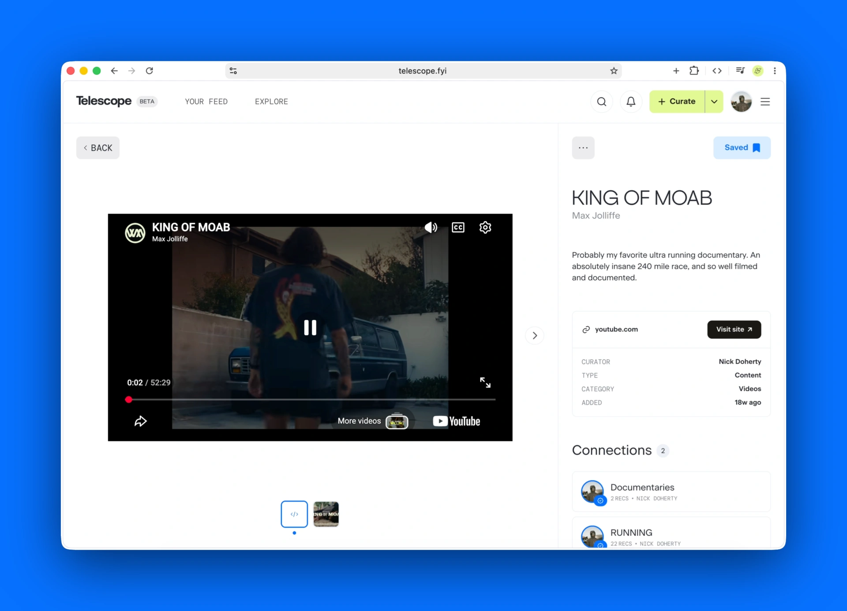847x611 pixels.
Task: Switch to the YOUR FEED tab
Action: tap(206, 102)
